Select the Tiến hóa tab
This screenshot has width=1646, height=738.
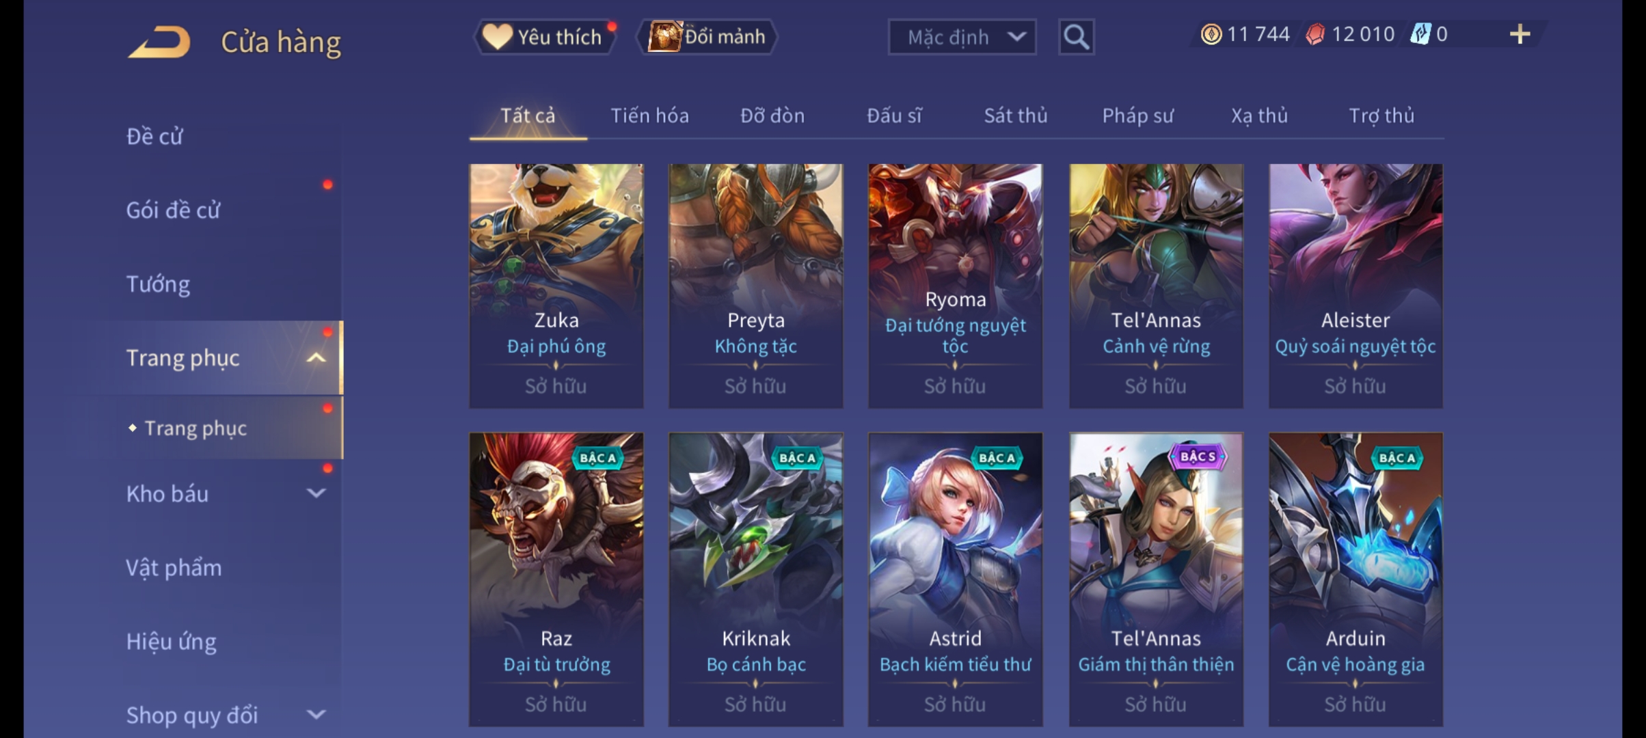pos(649,115)
